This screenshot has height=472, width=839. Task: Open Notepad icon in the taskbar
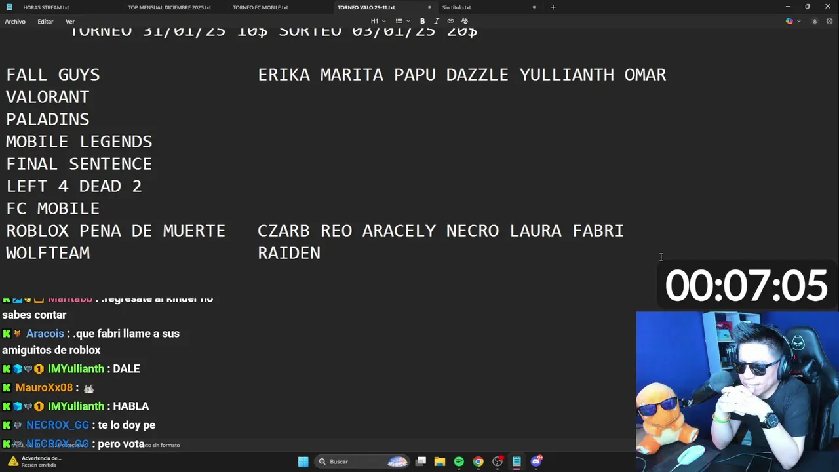pos(517,462)
